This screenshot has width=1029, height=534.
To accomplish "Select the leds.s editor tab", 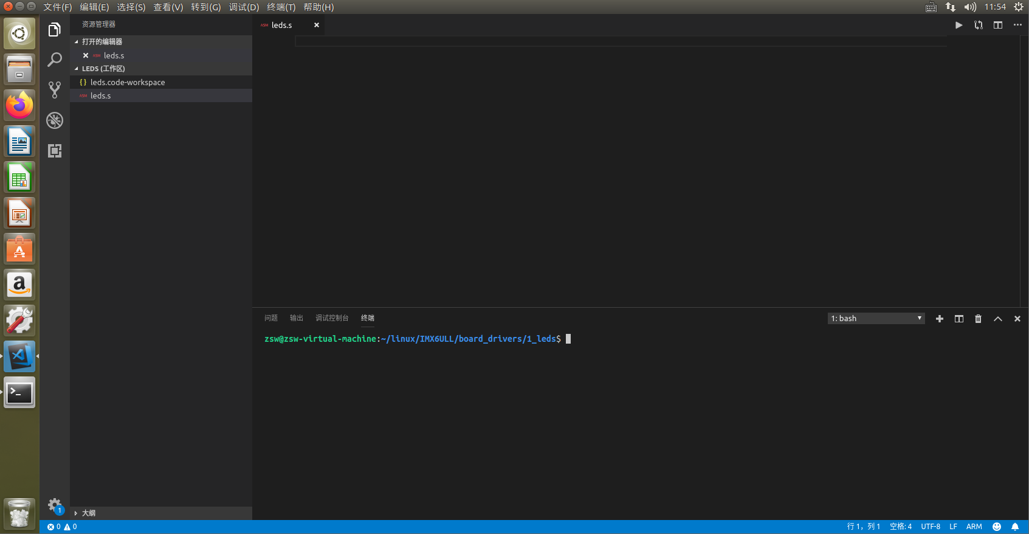I will coord(288,25).
